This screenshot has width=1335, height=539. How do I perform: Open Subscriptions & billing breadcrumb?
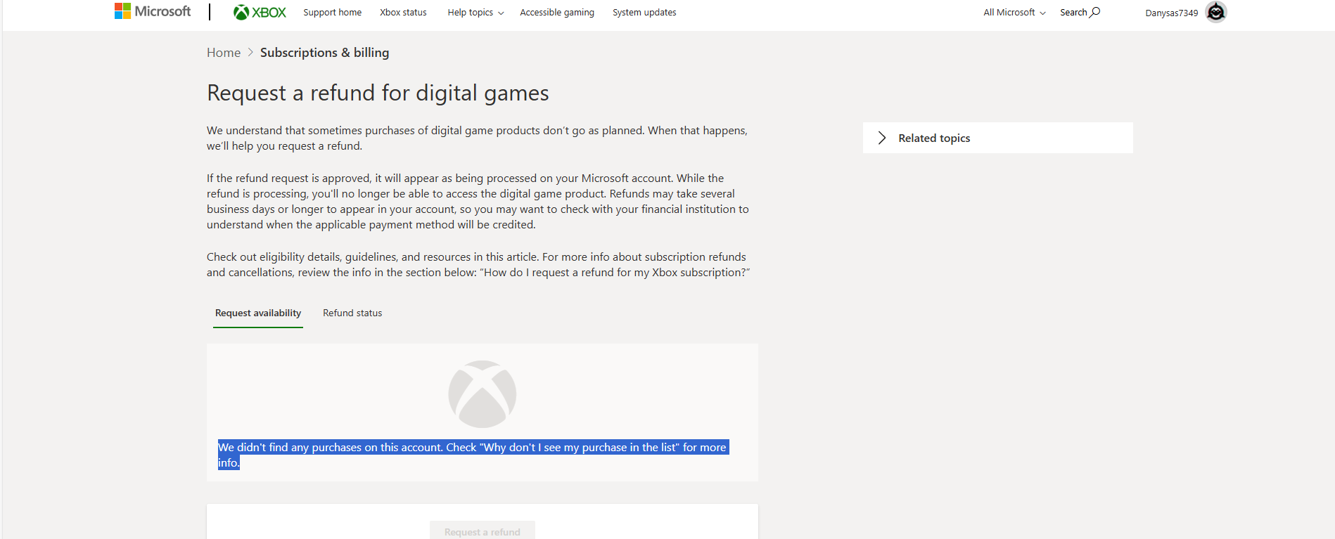324,53
